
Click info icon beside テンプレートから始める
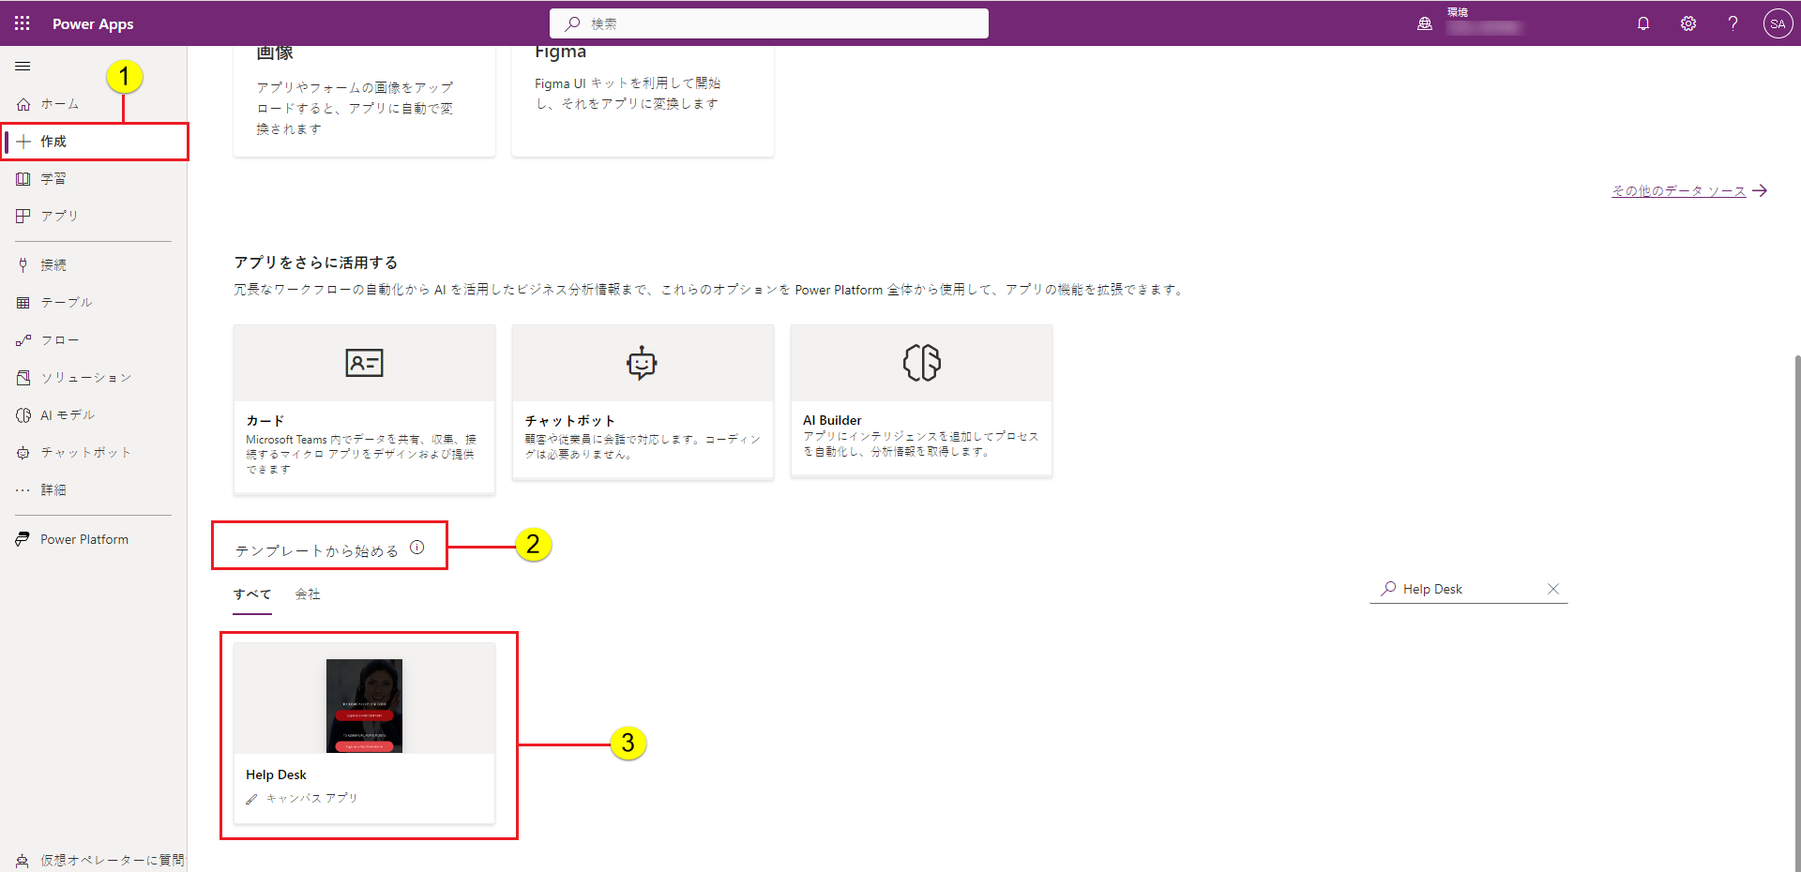tap(417, 548)
